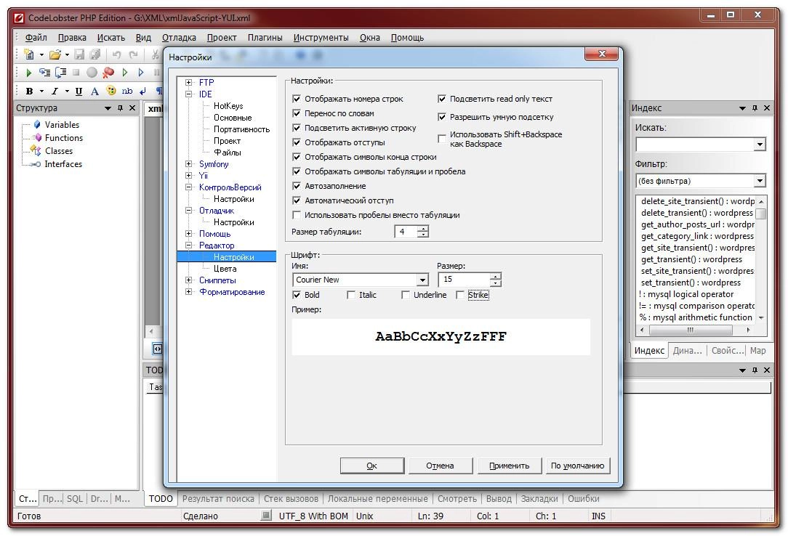This screenshot has width=788, height=536.
Task: Click the red remove breakpoints icon
Action: [108, 73]
